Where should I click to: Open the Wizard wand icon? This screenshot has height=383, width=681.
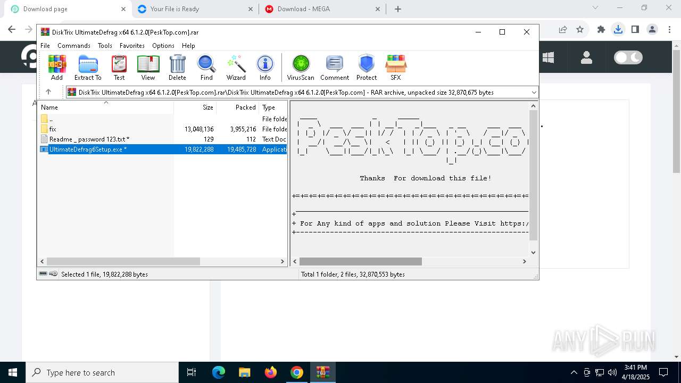[236, 68]
